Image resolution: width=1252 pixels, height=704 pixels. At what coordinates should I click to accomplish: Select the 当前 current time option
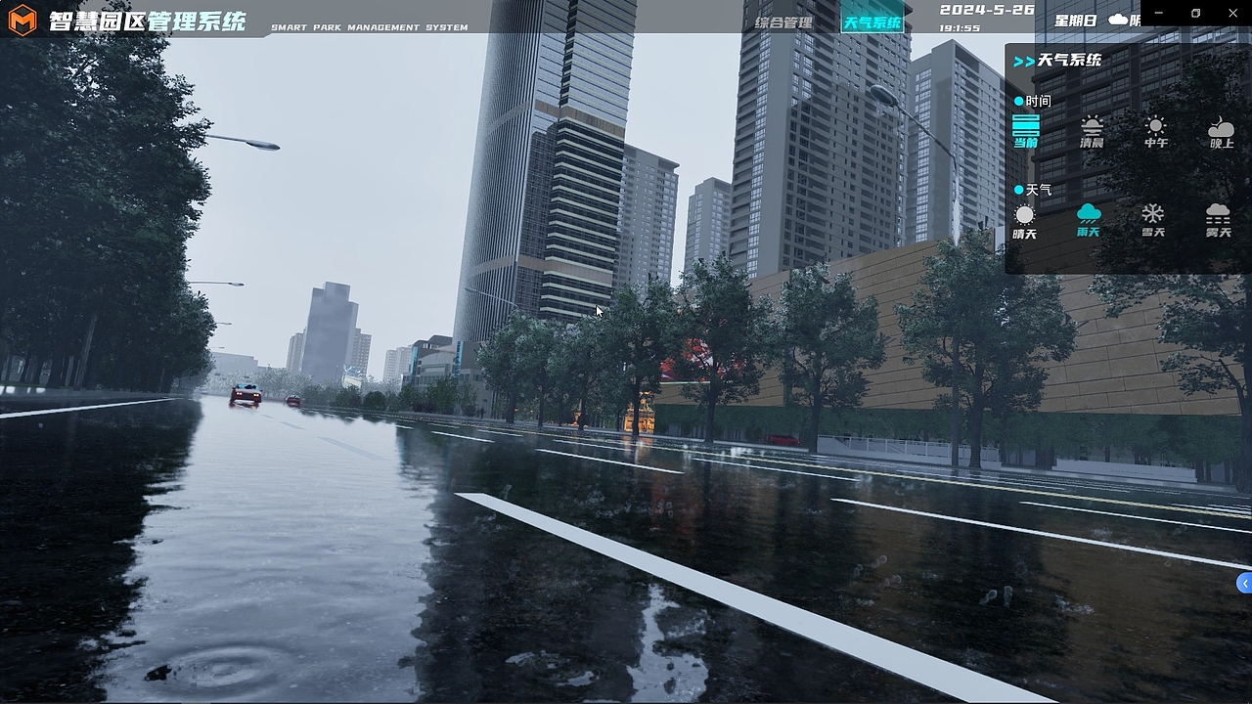1025,131
